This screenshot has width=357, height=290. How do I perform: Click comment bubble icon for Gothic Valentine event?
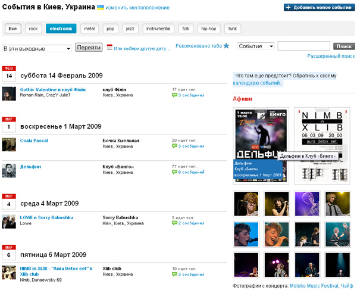[x=174, y=95]
